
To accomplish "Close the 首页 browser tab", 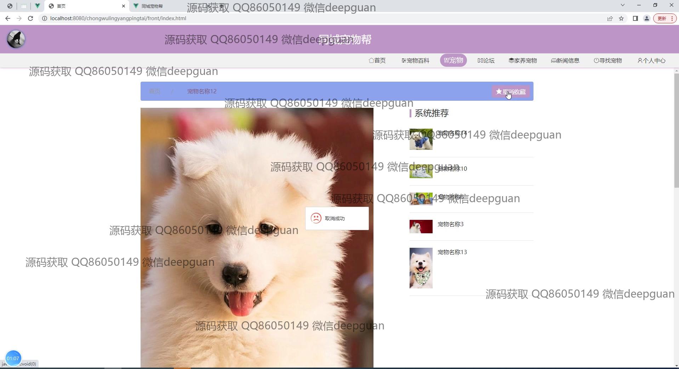I will 123,6.
